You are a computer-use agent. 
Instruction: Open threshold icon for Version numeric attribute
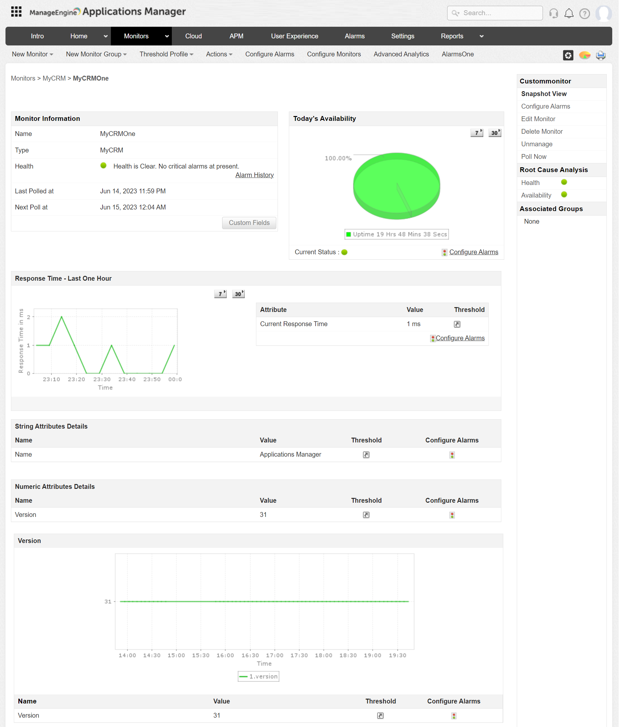pos(366,515)
